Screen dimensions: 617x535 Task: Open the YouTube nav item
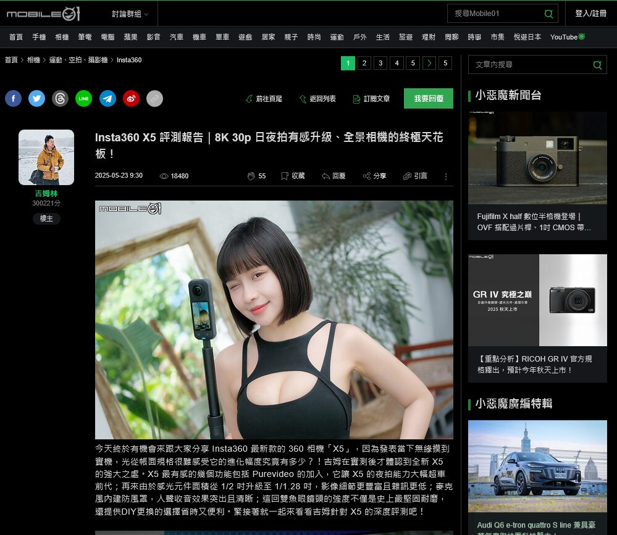point(567,37)
